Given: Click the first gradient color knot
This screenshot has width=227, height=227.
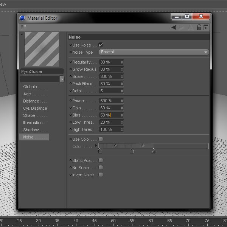Looking at the screenshot, I should [x=100, y=151].
